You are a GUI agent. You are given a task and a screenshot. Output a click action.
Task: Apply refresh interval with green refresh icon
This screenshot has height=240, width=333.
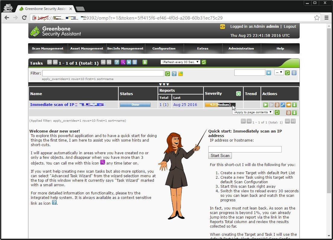pyautogui.click(x=204, y=62)
